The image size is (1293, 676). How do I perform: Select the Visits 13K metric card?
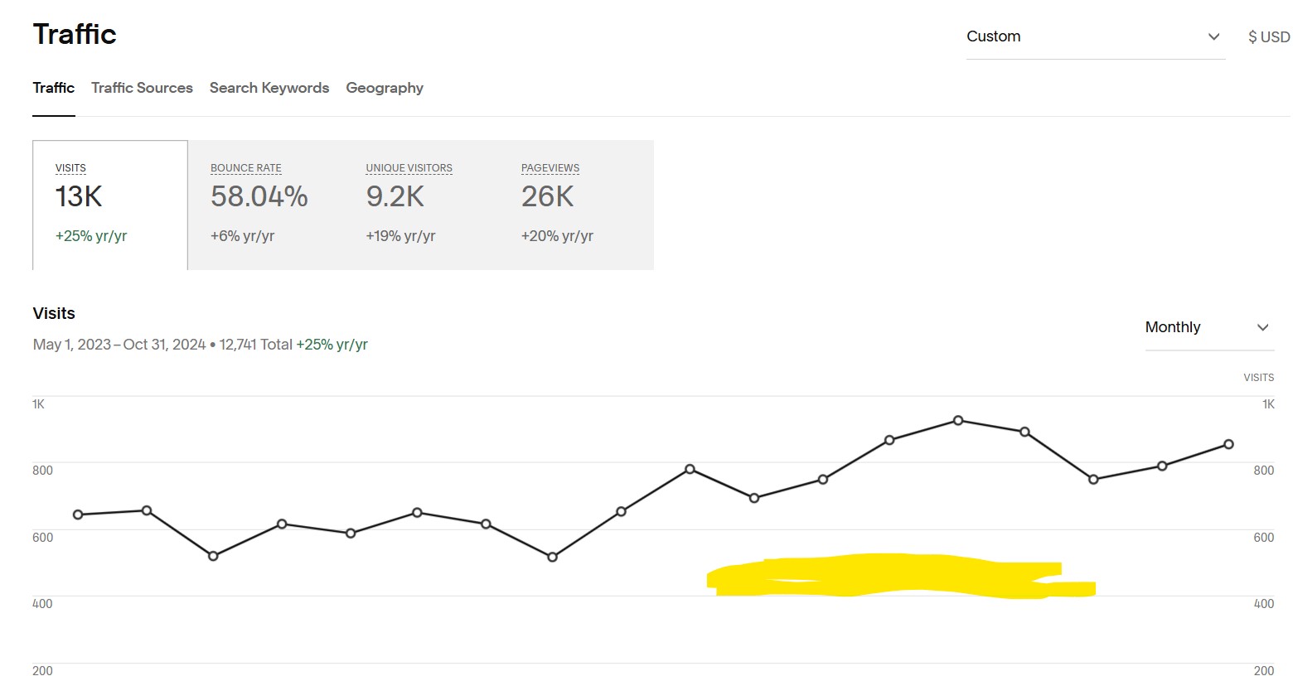point(110,205)
